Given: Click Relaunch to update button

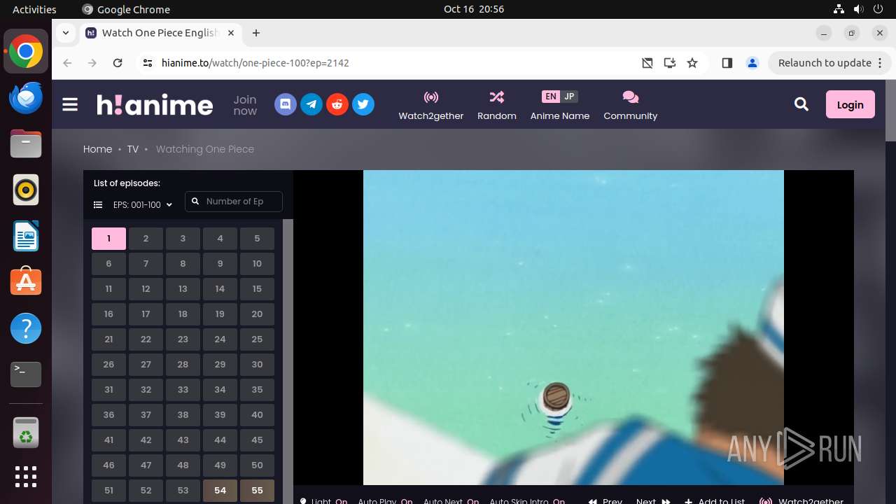Looking at the screenshot, I should pyautogui.click(x=829, y=63).
